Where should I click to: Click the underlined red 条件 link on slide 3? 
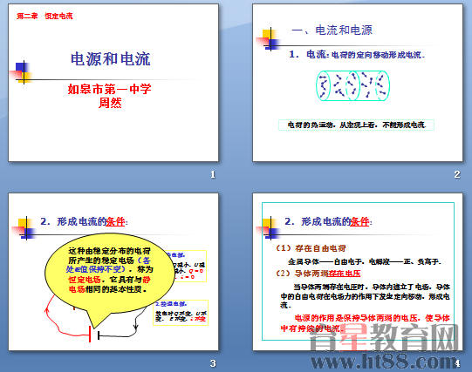115,222
